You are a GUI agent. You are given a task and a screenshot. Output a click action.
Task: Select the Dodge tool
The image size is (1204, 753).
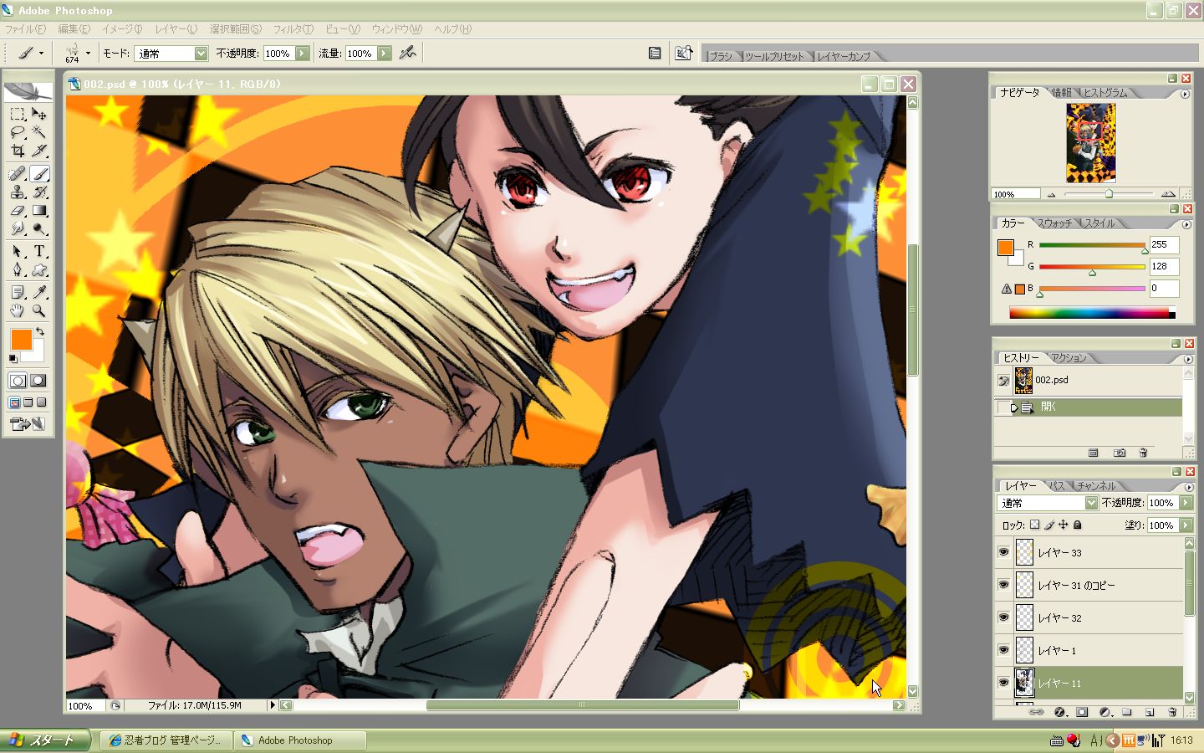39,229
